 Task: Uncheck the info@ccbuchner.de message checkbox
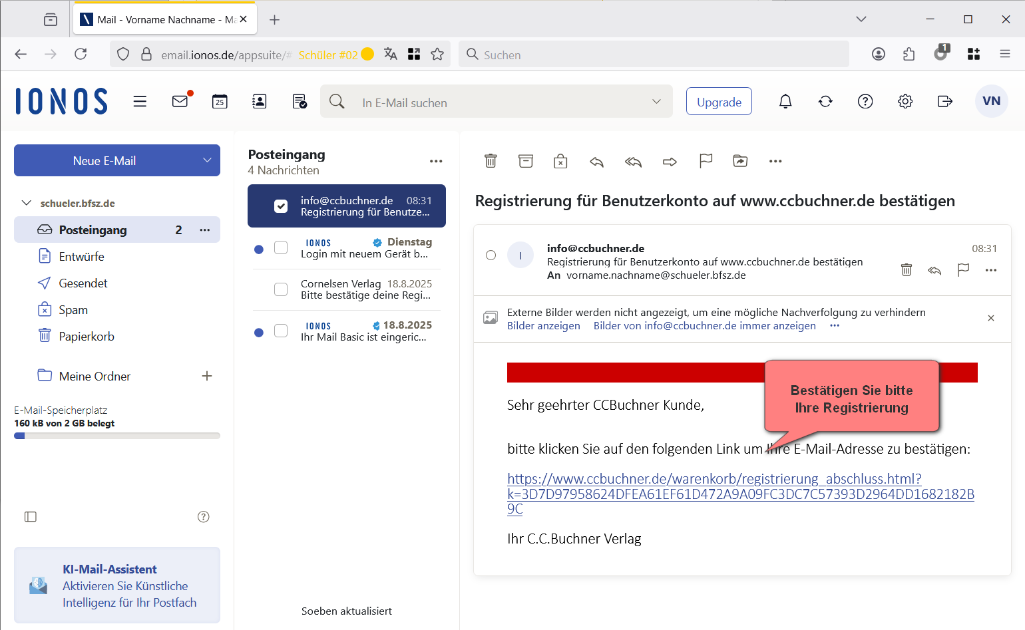point(281,206)
